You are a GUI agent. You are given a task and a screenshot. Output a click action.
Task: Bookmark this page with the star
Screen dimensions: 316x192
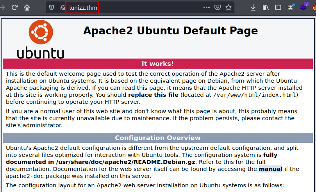(x=229, y=8)
